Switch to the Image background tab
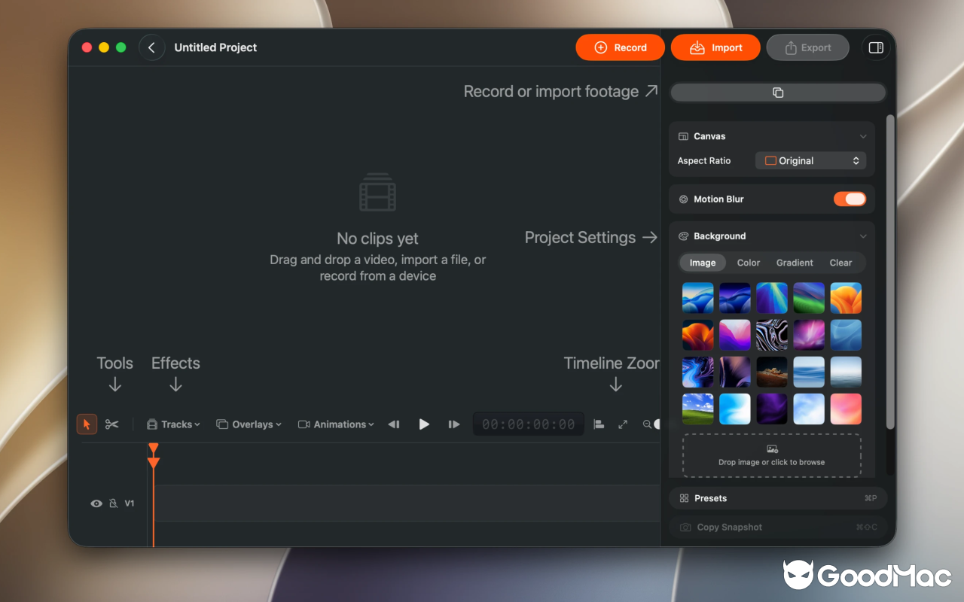 point(703,263)
